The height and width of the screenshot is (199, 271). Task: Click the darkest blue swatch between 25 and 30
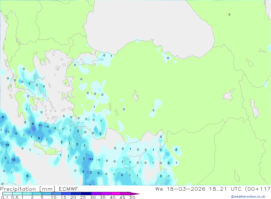86,194
